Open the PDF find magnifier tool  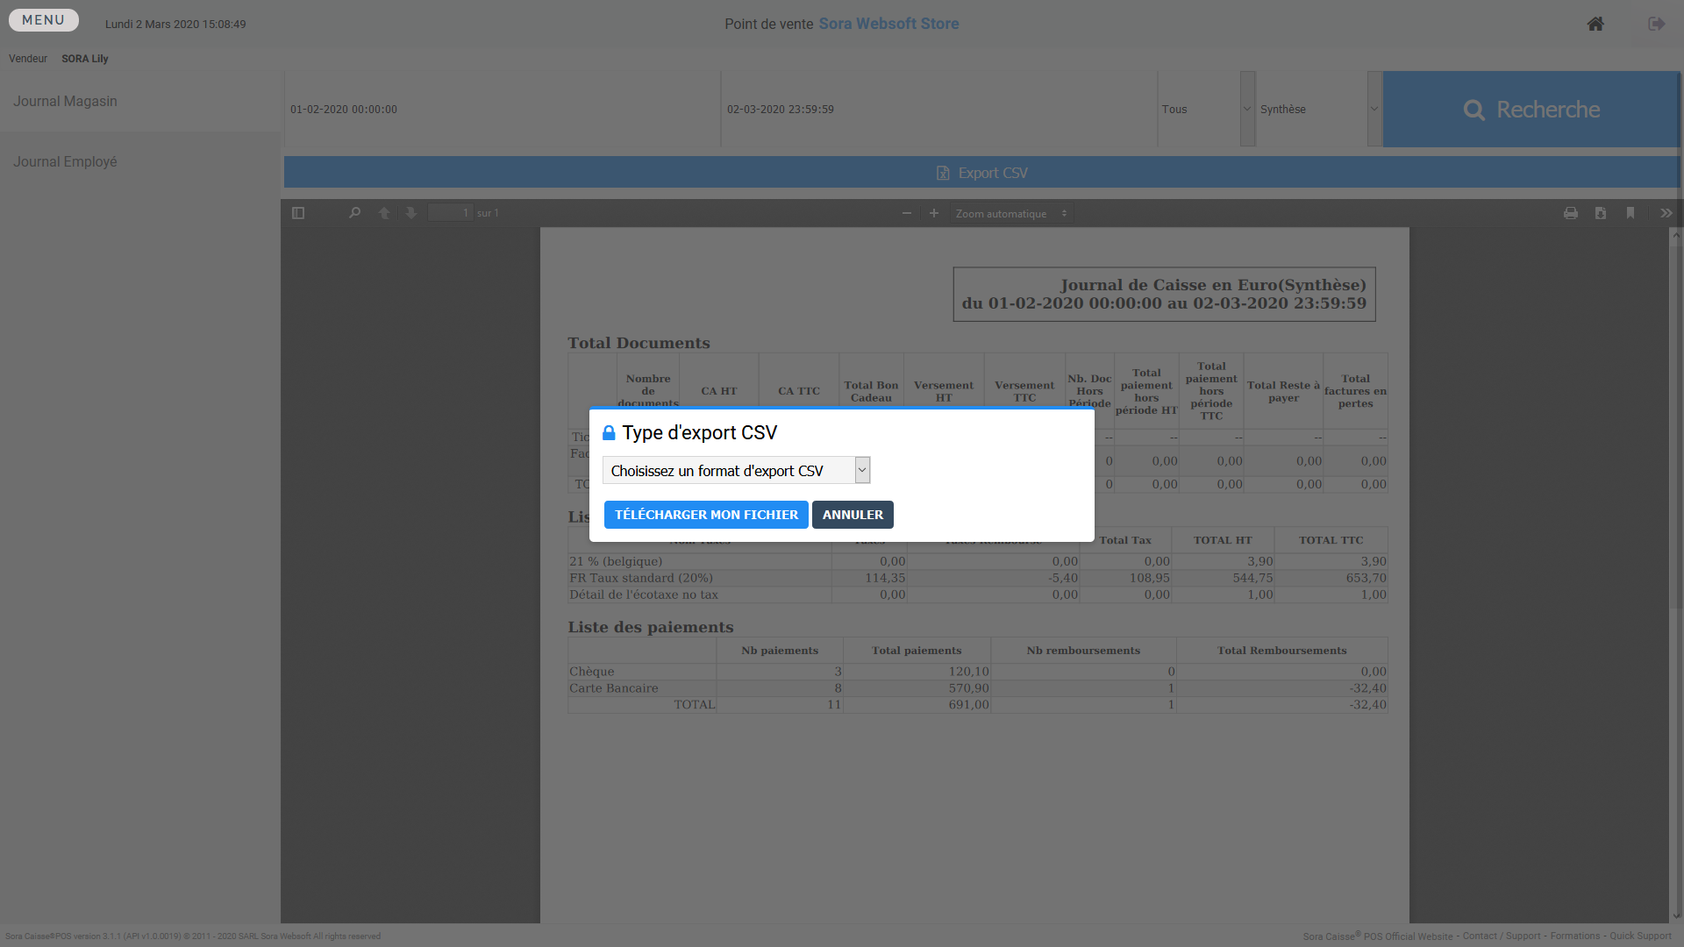354,213
